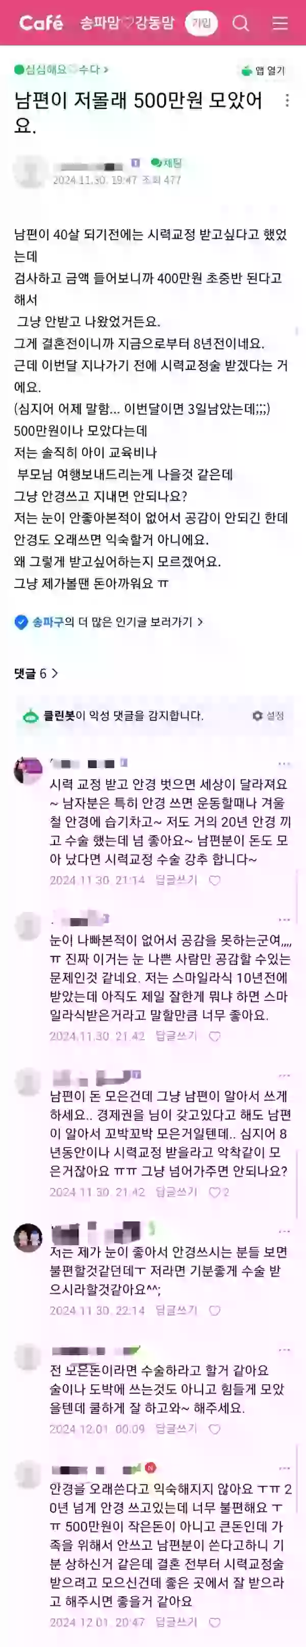Tap the 가입 join button in header
The image size is (306, 1647).
tap(201, 24)
